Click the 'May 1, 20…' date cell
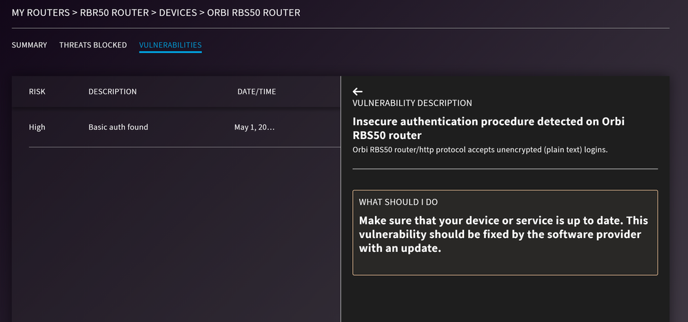688x322 pixels. (x=254, y=127)
